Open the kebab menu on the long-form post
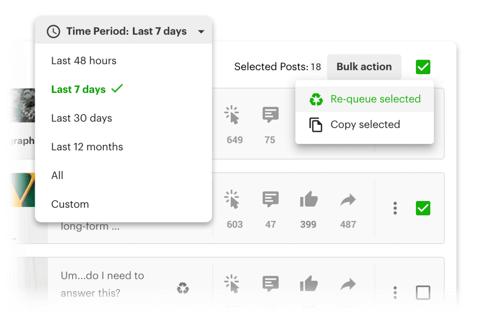This screenshot has height=319, width=479. click(395, 208)
